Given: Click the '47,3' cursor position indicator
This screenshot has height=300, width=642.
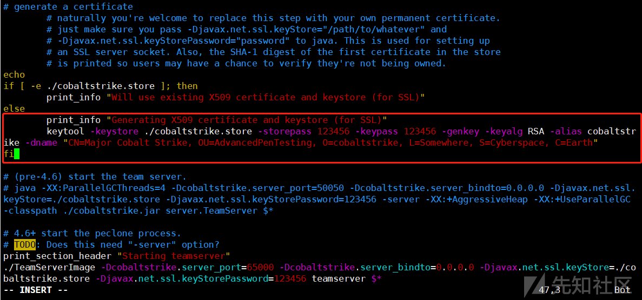Looking at the screenshot, I should pyautogui.click(x=550, y=290).
